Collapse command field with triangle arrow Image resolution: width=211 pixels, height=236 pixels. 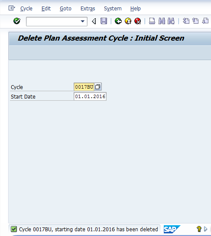click(94, 21)
